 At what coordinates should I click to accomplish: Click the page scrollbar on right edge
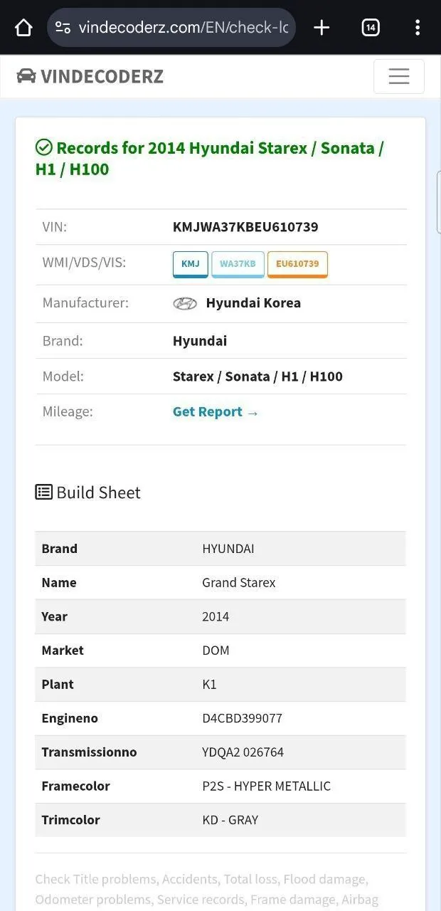(439, 202)
